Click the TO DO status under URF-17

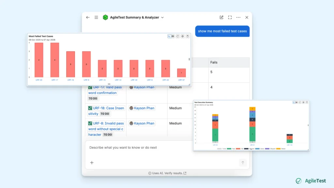(x=93, y=99)
